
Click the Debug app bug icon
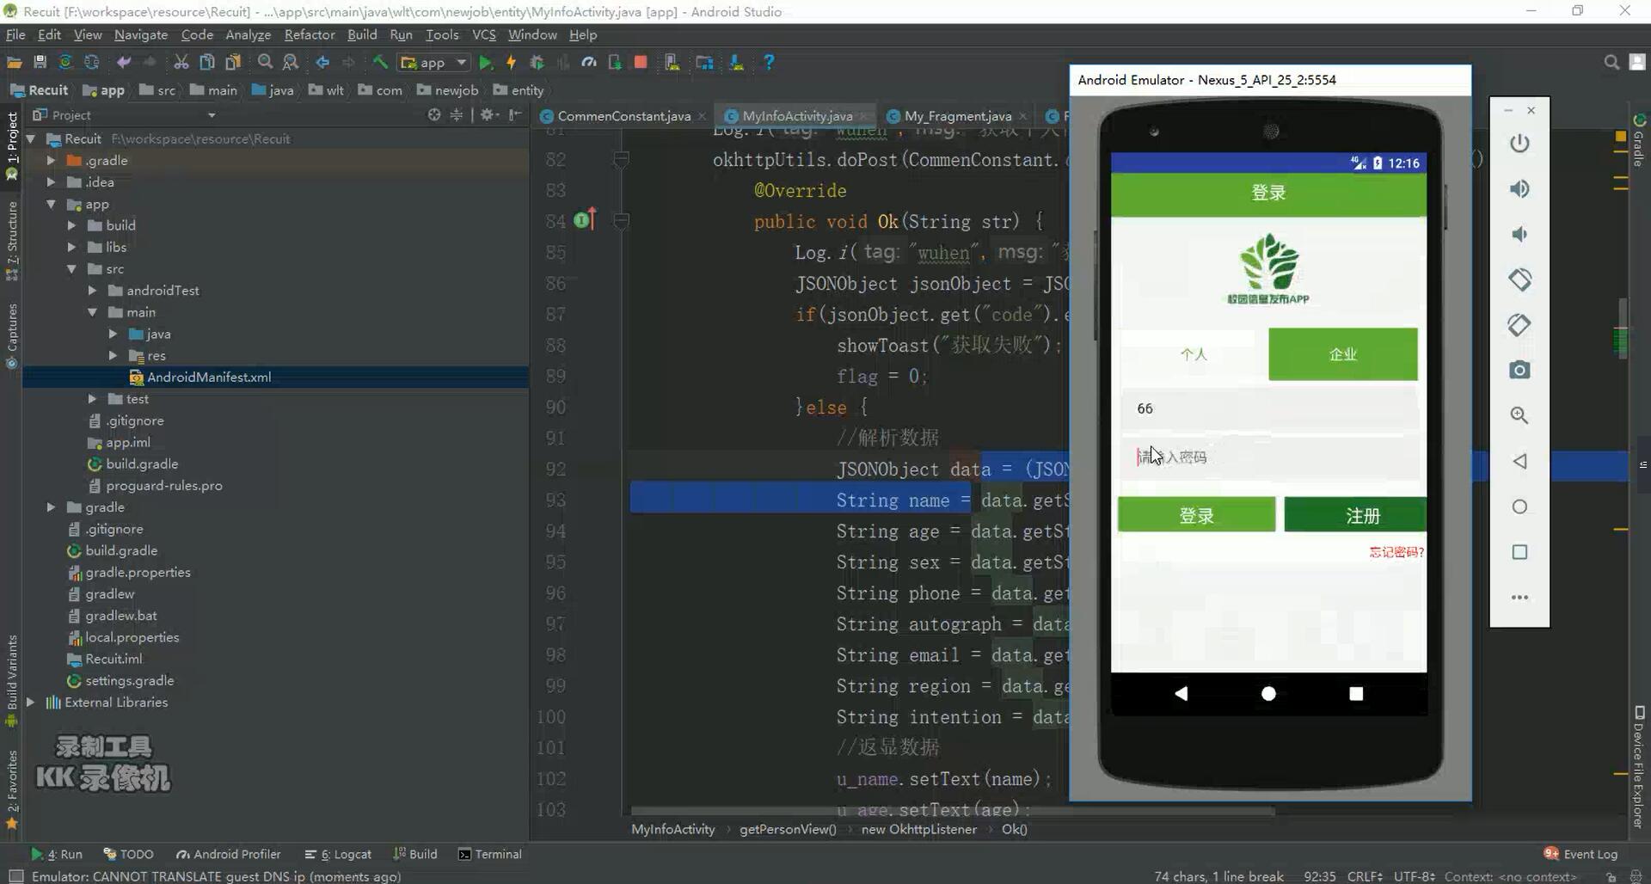pyautogui.click(x=537, y=62)
